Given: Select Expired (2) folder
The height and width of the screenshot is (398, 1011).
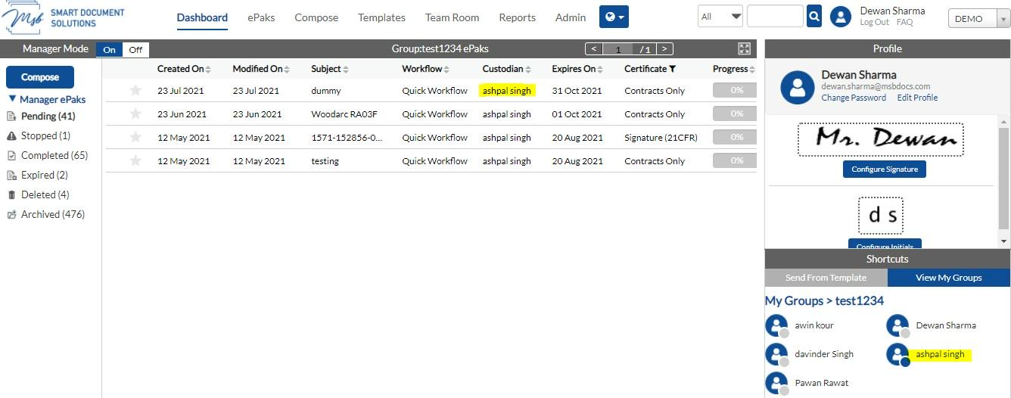Looking at the screenshot, I should tap(44, 176).
